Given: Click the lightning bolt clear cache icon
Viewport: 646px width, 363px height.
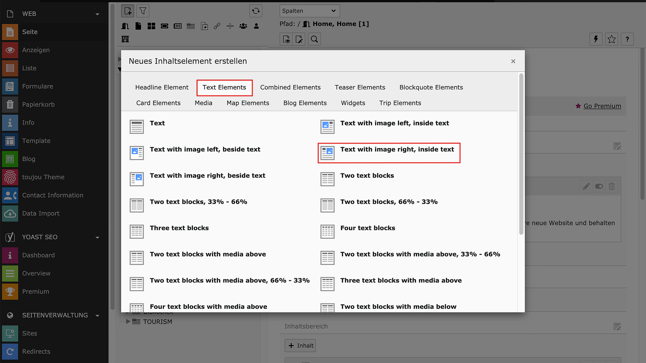Looking at the screenshot, I should [x=596, y=39].
